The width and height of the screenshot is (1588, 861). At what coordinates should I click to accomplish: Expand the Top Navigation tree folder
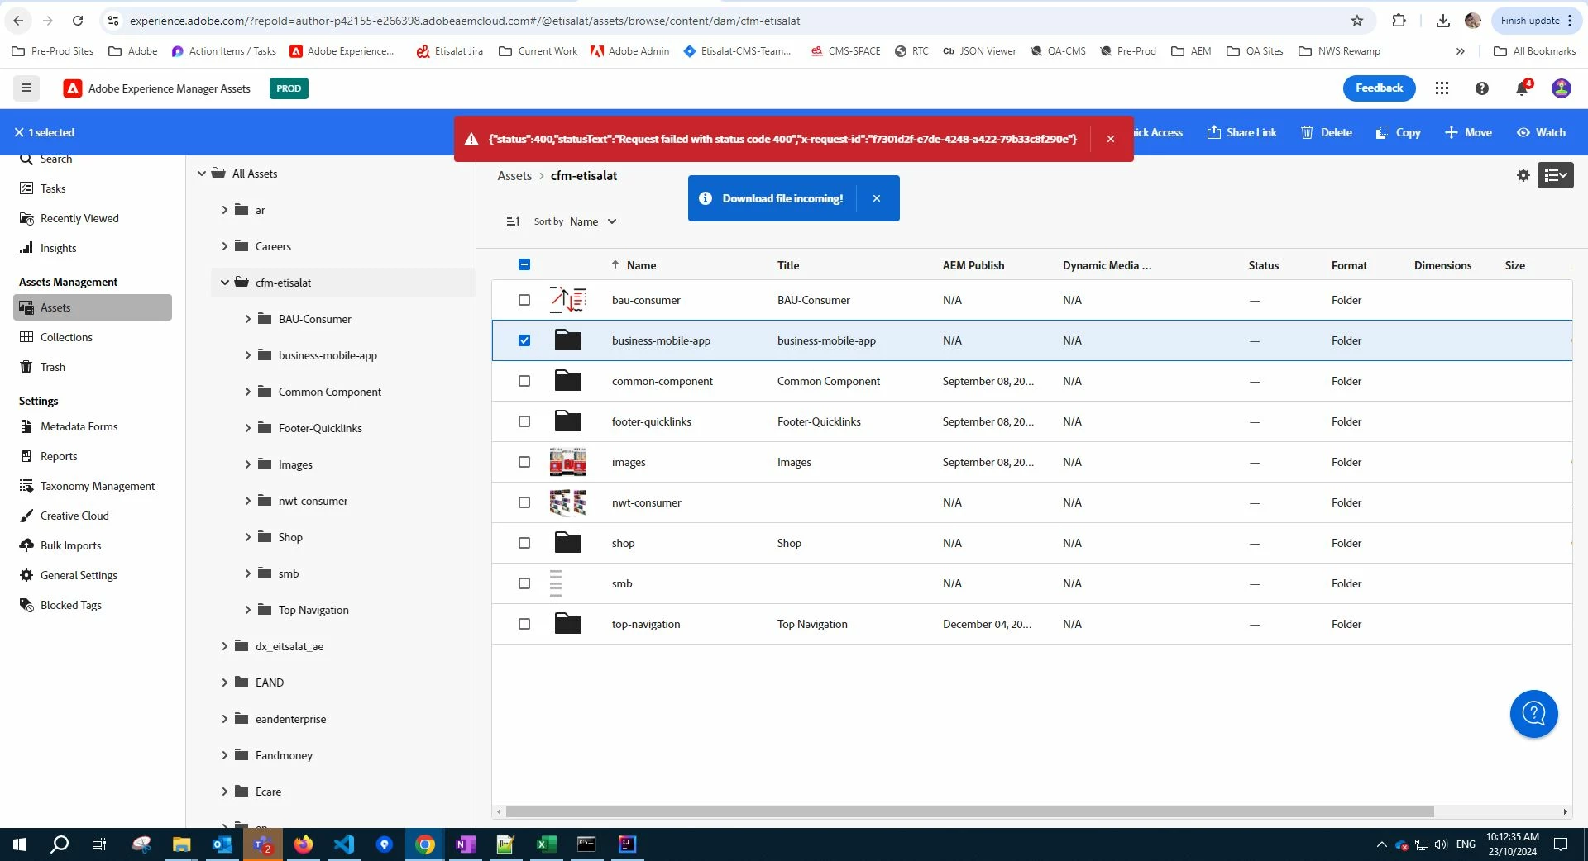[x=247, y=610]
